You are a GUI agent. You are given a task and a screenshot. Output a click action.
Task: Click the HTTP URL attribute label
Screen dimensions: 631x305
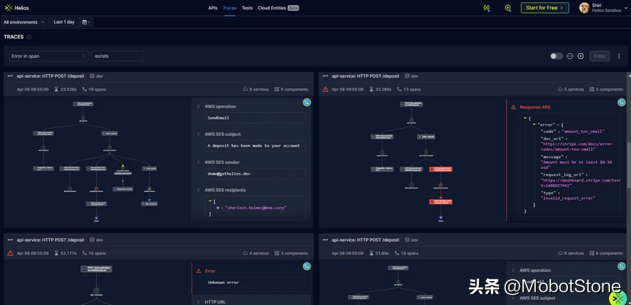point(215,302)
